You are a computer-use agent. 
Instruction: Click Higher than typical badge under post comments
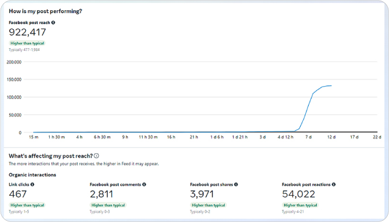[108, 205]
